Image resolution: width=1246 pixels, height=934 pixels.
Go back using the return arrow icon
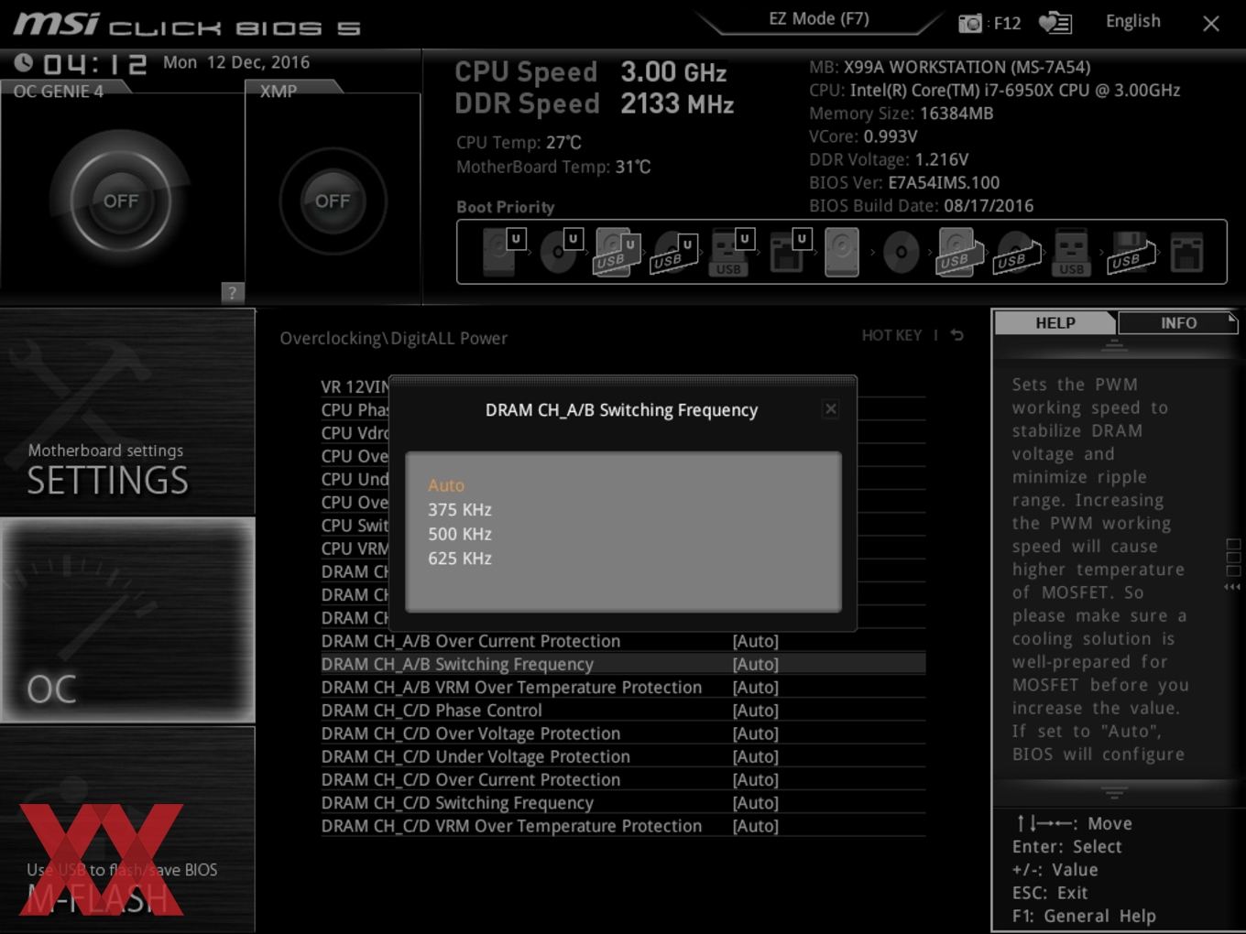(x=956, y=335)
